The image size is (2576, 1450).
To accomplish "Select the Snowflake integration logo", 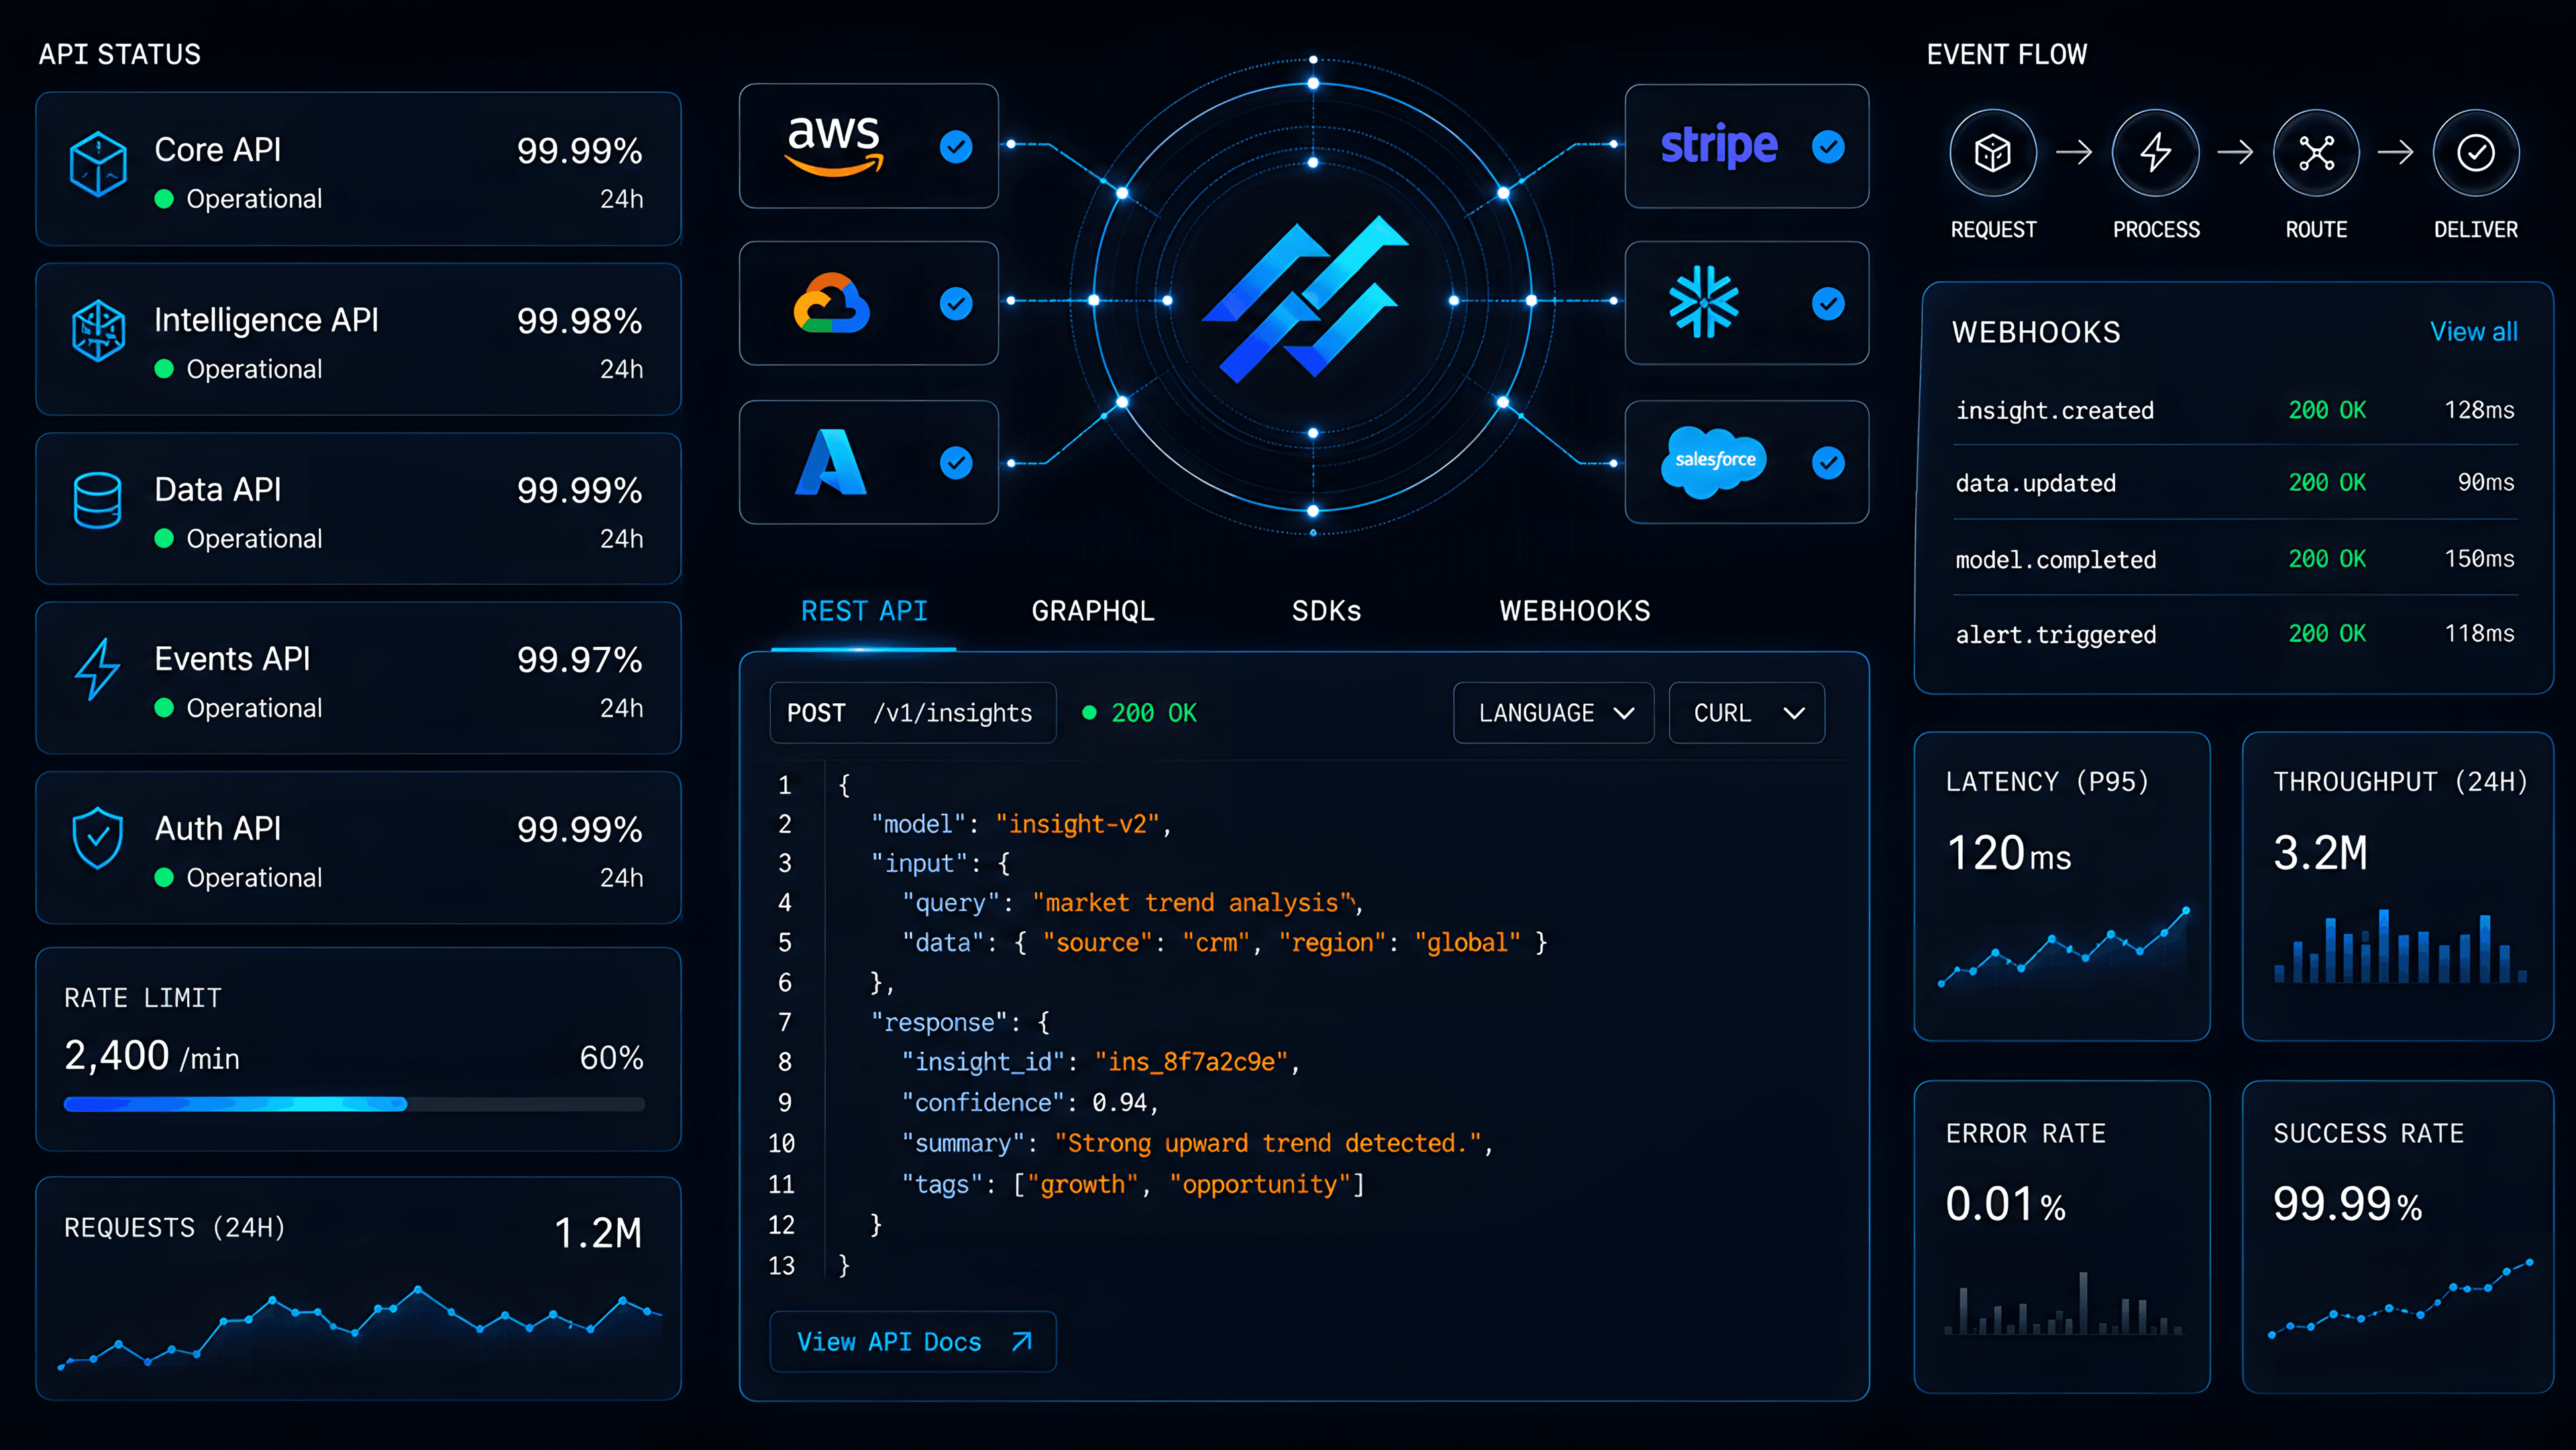I will coord(1704,302).
